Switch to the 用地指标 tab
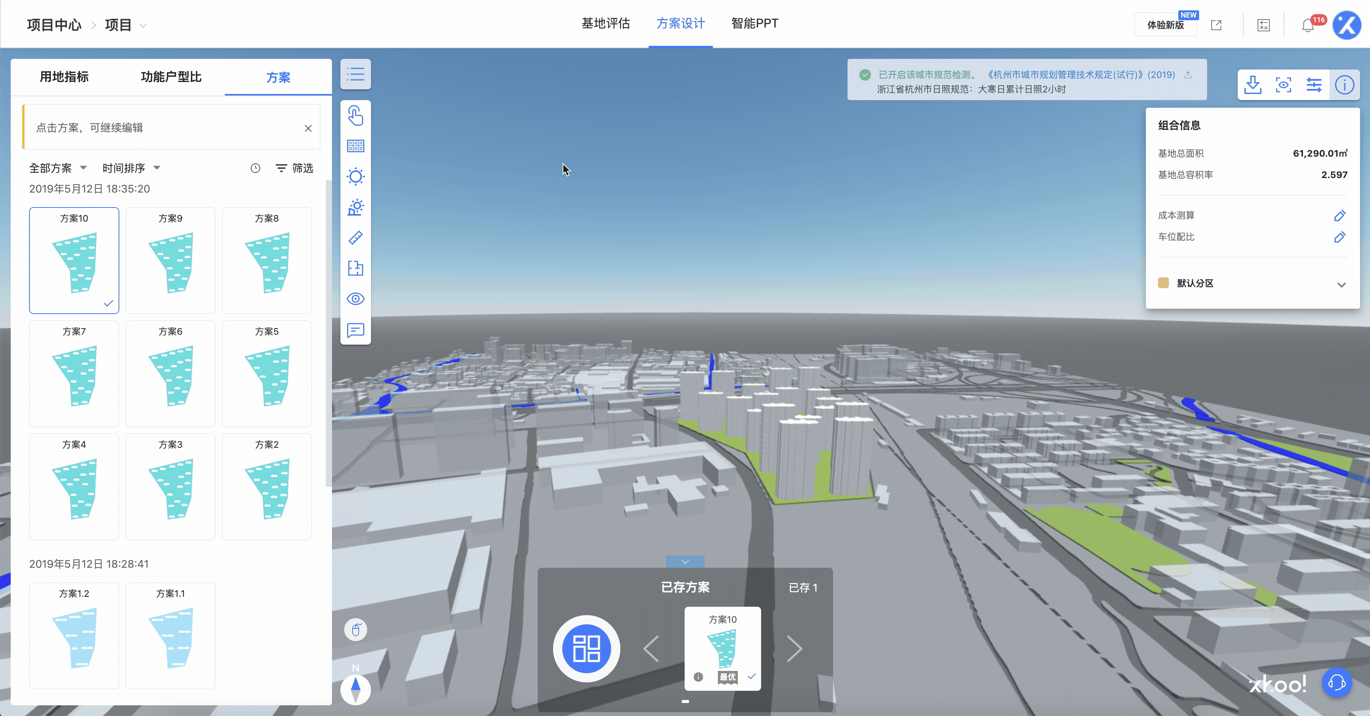 [x=64, y=77]
